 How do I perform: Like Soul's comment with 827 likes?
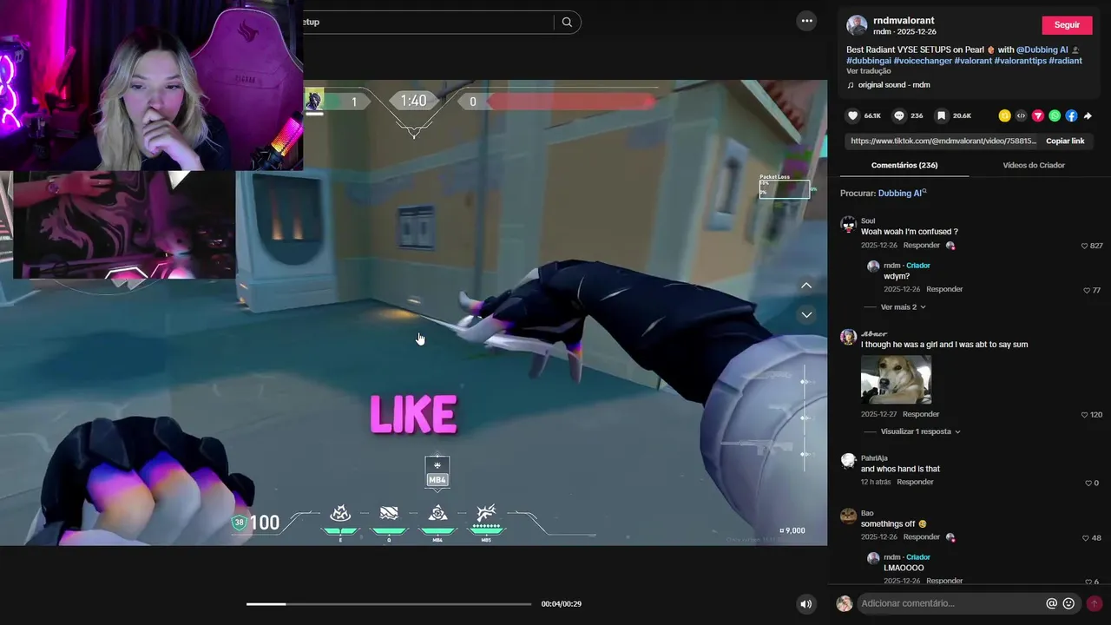click(1085, 246)
